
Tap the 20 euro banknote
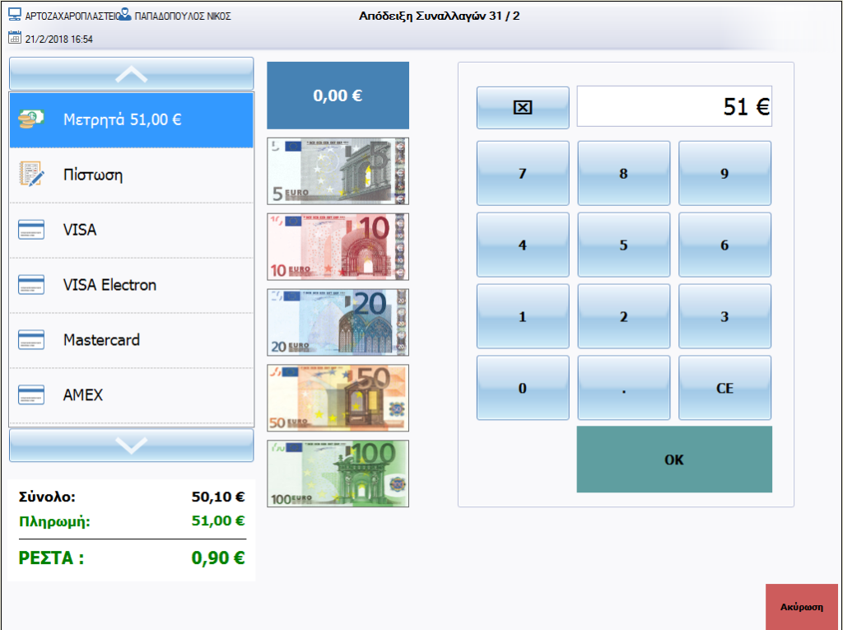[338, 323]
